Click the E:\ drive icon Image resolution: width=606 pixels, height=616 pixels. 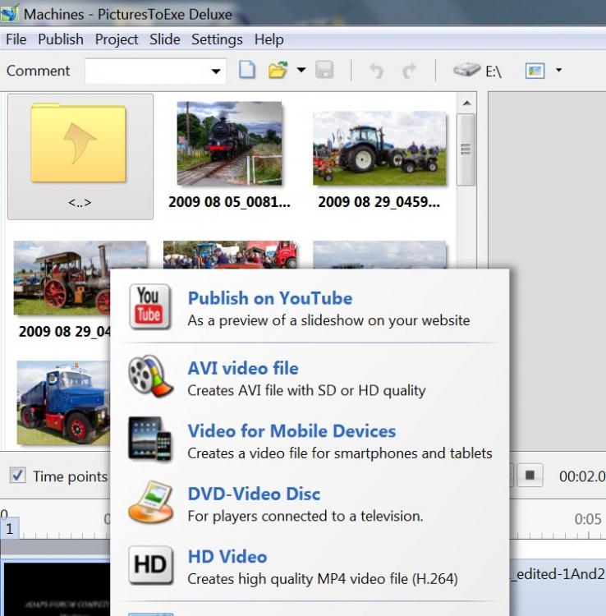tap(477, 71)
